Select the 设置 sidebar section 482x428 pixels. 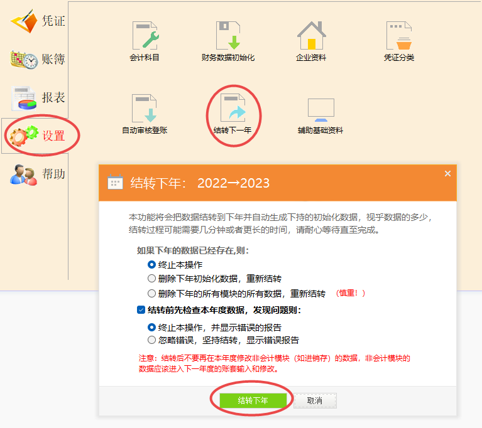tap(38, 136)
